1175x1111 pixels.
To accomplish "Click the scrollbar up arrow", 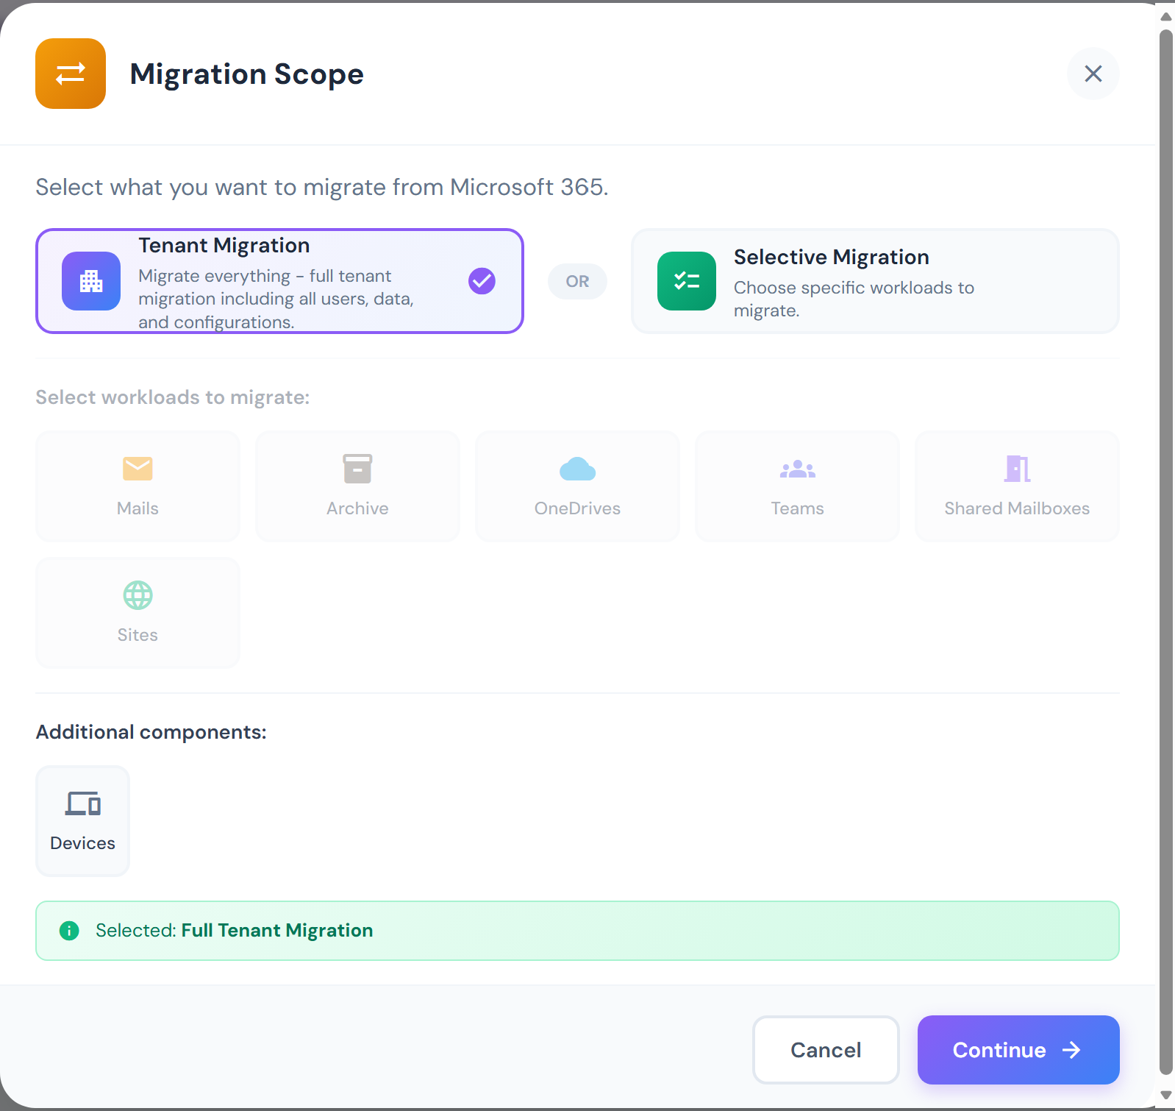I will [x=1166, y=17].
